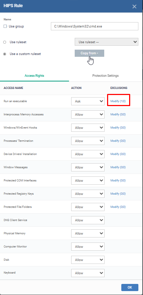Open the Keyboard action dropdown
The height and width of the screenshot is (295, 143).
[88, 273]
